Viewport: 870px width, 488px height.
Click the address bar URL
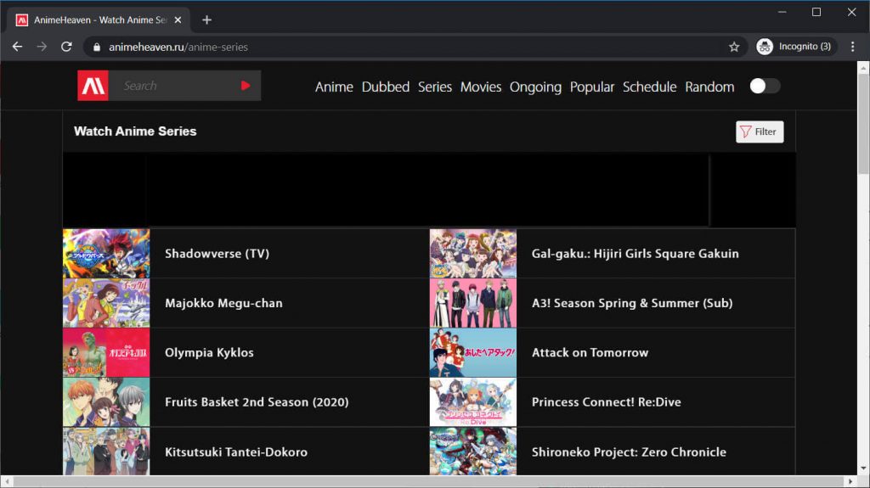178,48
